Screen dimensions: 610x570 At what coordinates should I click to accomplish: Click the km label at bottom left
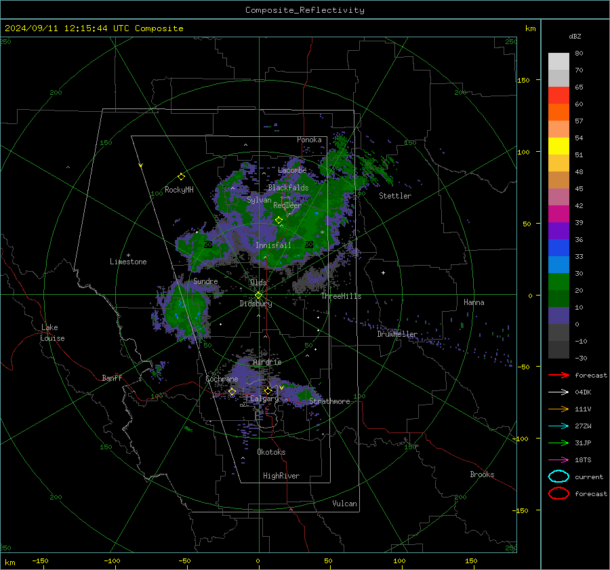(x=9, y=563)
